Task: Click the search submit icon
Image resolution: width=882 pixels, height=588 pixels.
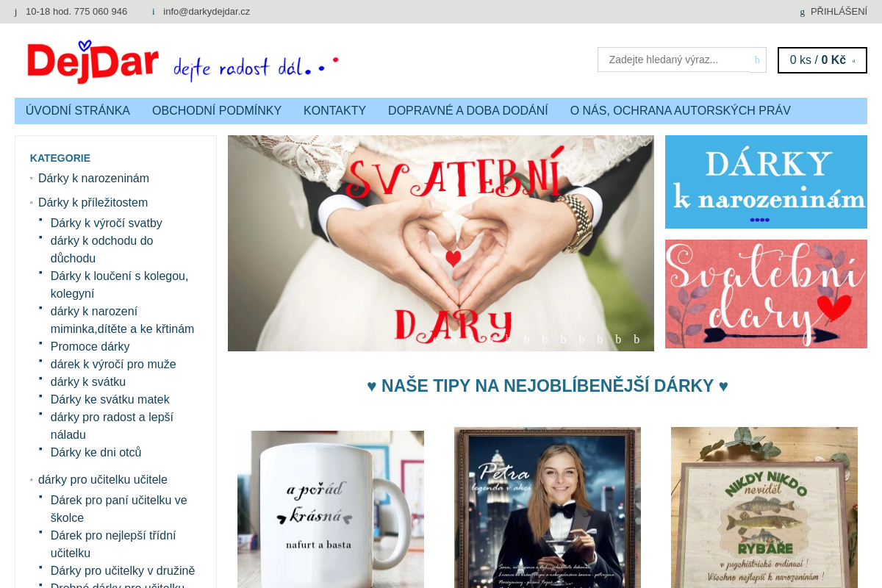Action: pyautogui.click(x=757, y=60)
